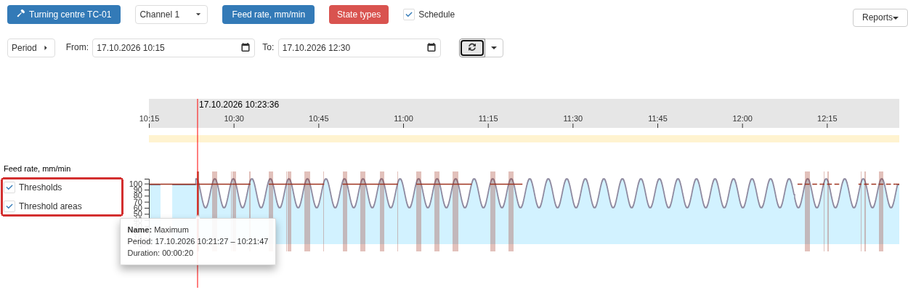
Task: Uncheck the Threshold areas checkbox
Action: [x=10, y=206]
